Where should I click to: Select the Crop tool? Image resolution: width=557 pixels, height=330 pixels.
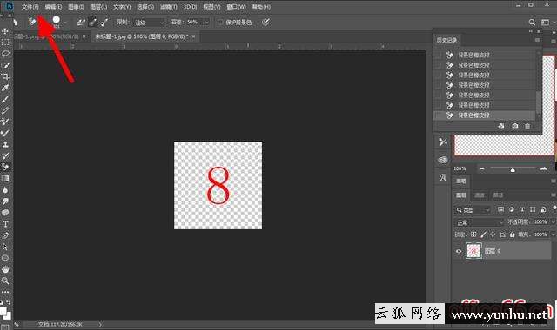5,76
